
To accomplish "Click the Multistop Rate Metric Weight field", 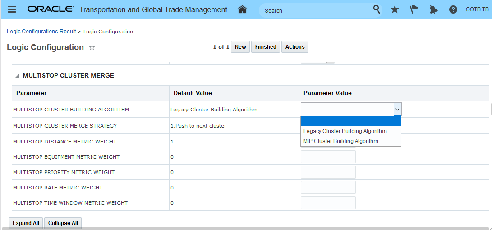I will click(x=328, y=188).
